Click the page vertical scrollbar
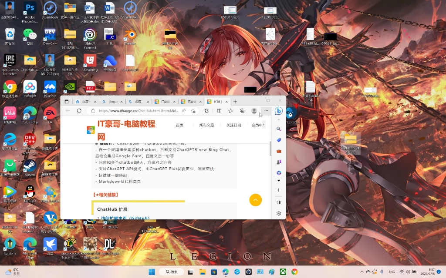446x278 pixels. click(x=270, y=149)
